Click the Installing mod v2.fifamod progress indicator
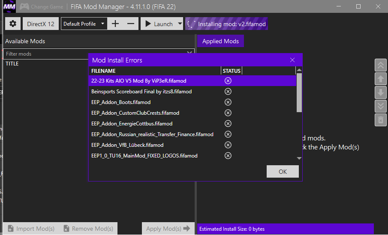The height and width of the screenshot is (235, 388). [226, 24]
